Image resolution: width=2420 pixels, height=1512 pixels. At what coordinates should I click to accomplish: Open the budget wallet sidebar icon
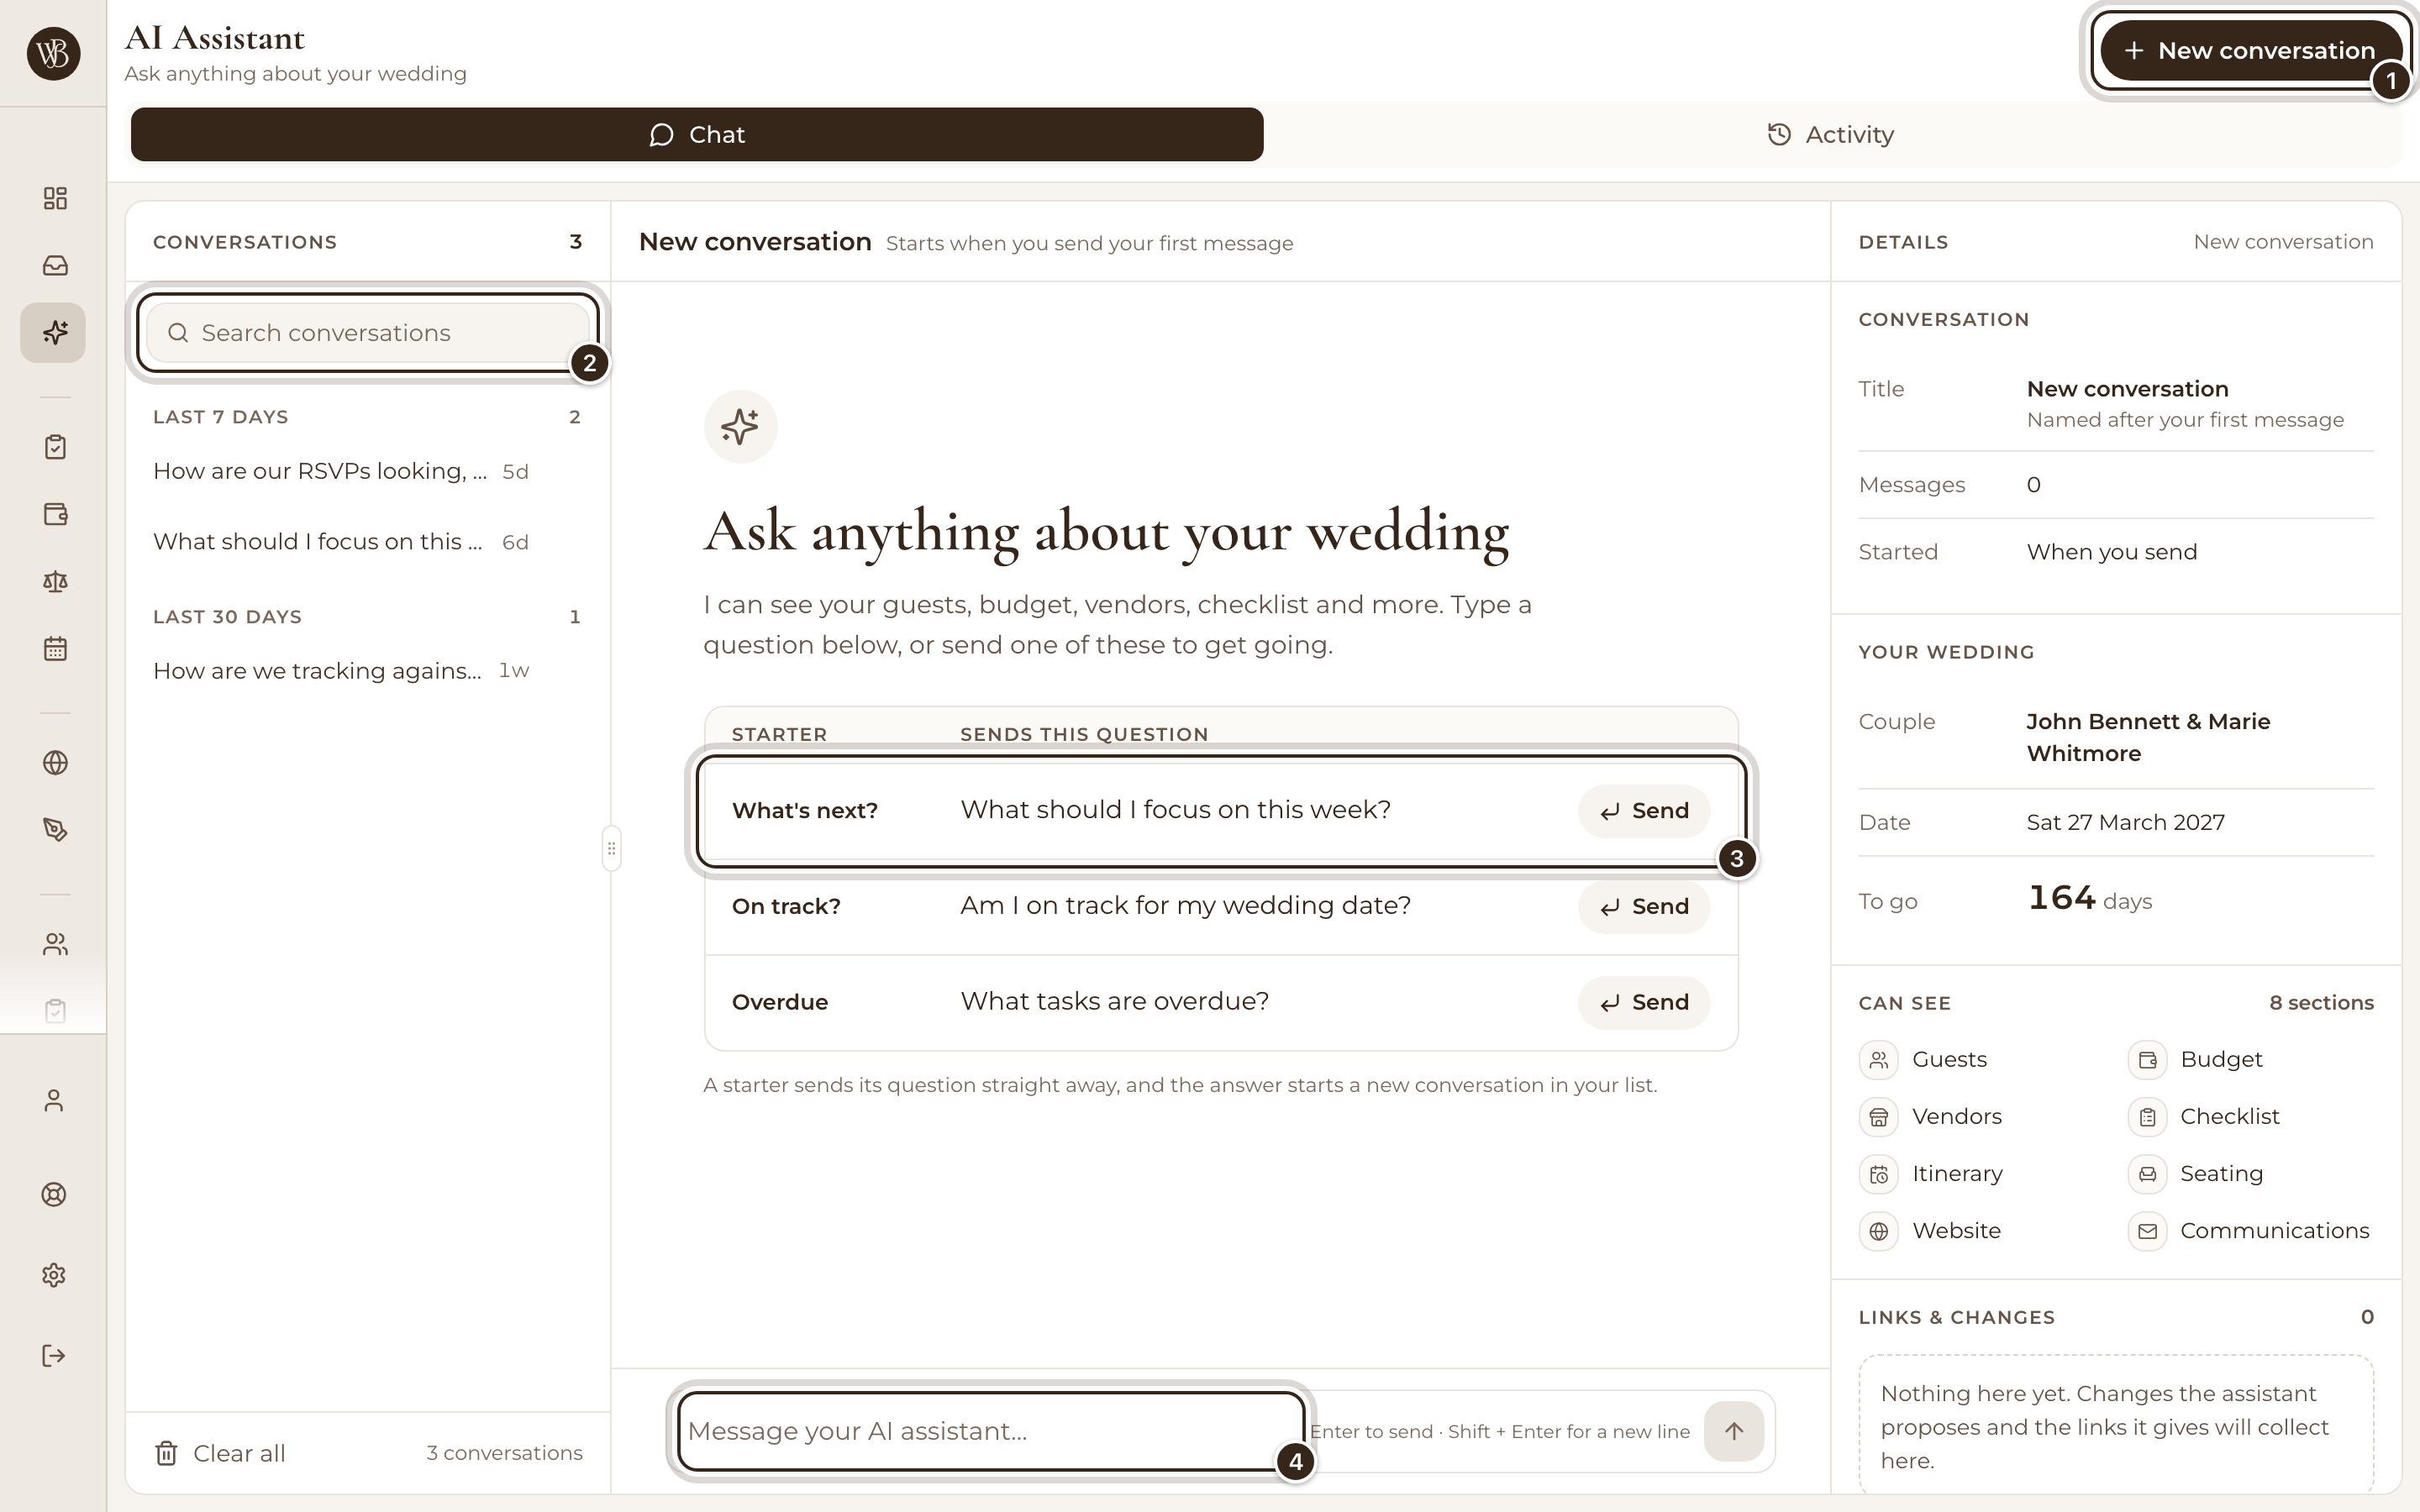[55, 514]
